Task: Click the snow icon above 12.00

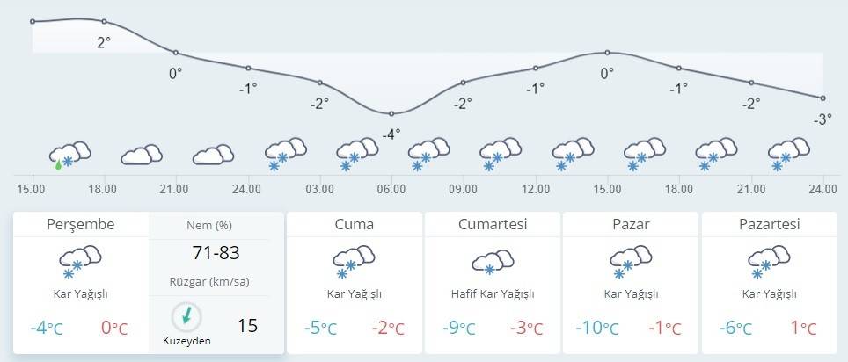Action: pos(574,154)
